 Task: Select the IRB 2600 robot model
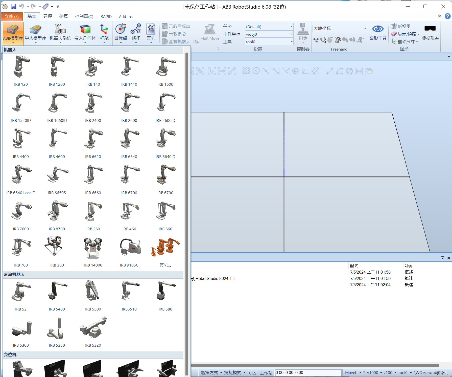click(x=129, y=107)
